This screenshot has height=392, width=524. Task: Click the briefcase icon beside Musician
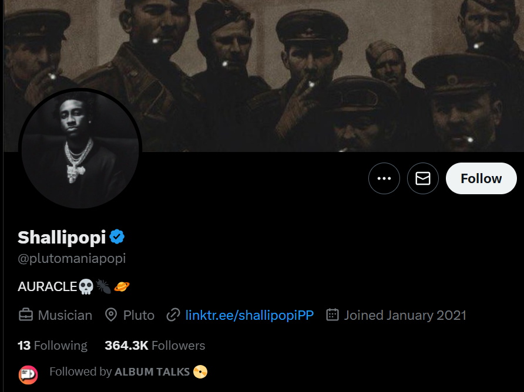point(26,315)
